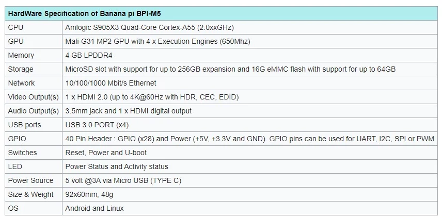
Task: Select the Video Output(s) label cell
Action: click(x=34, y=97)
